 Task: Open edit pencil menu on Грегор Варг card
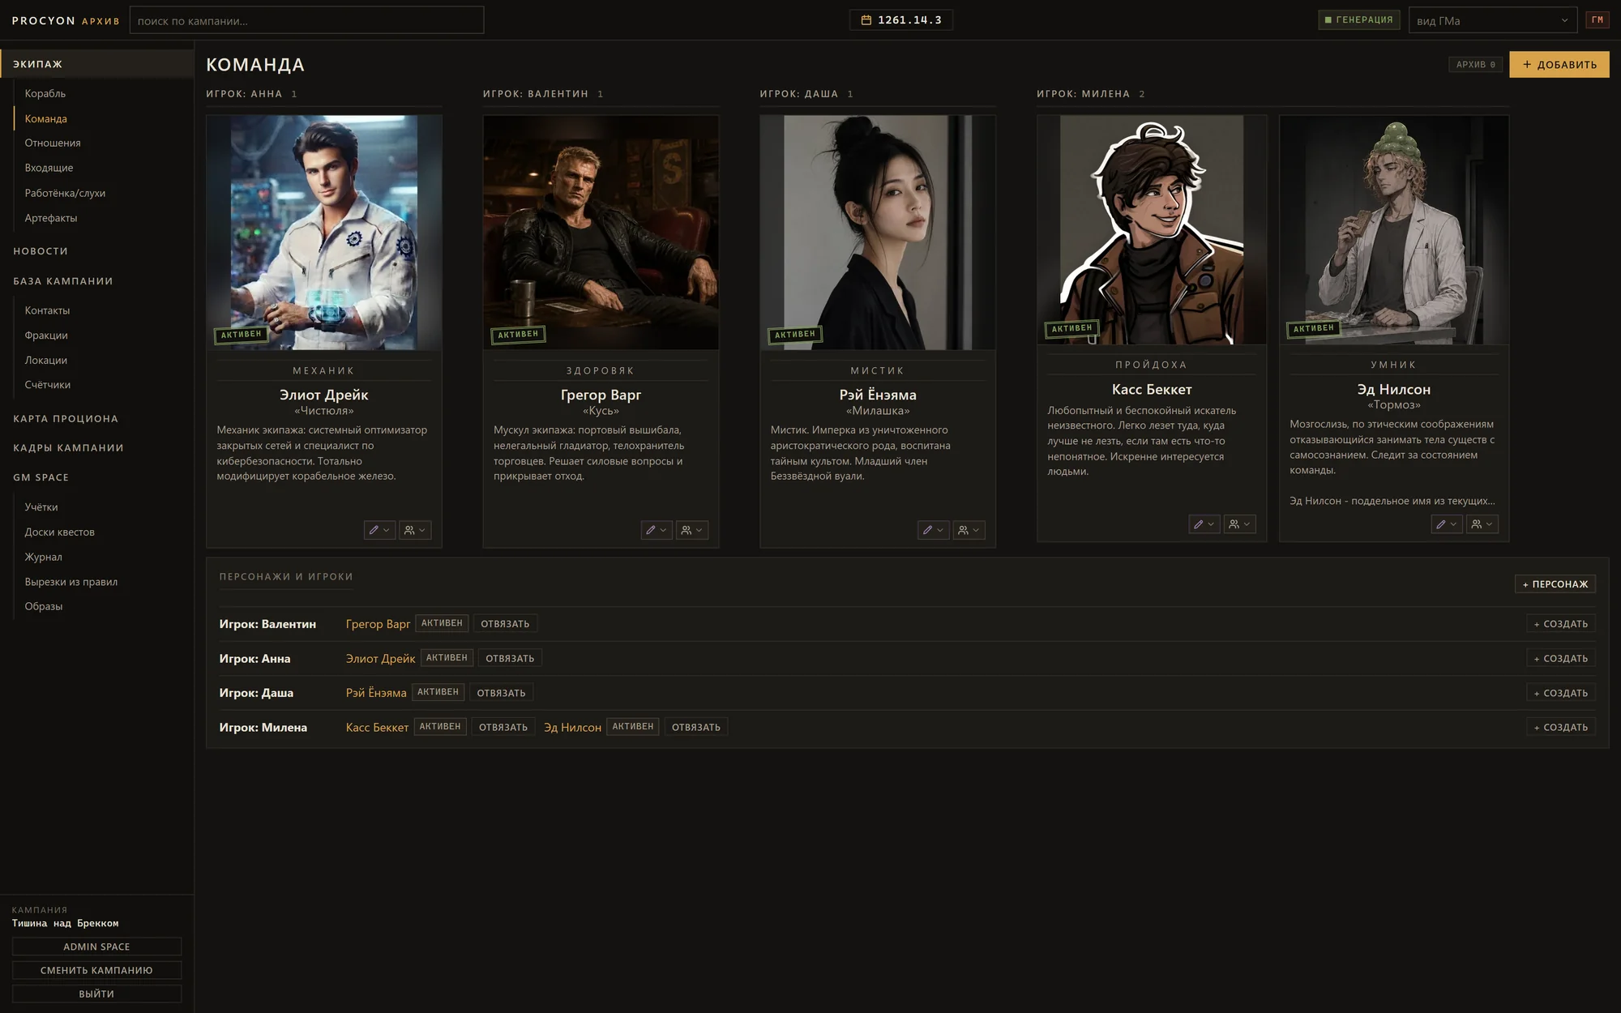(x=657, y=530)
